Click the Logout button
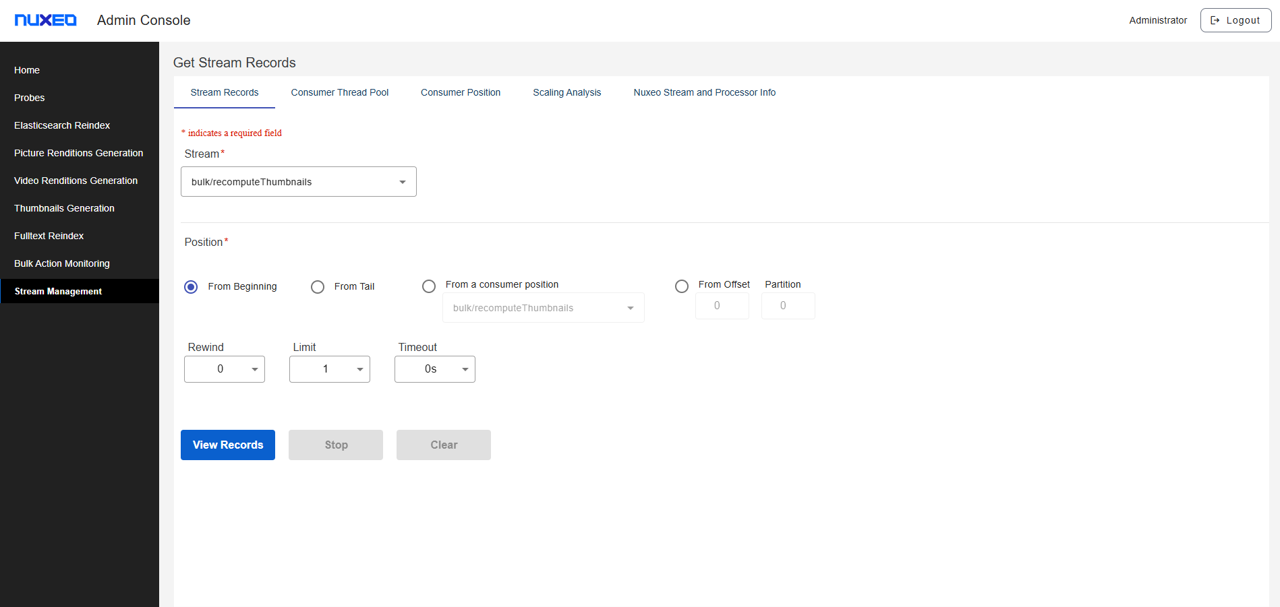This screenshot has height=607, width=1280. (x=1235, y=20)
